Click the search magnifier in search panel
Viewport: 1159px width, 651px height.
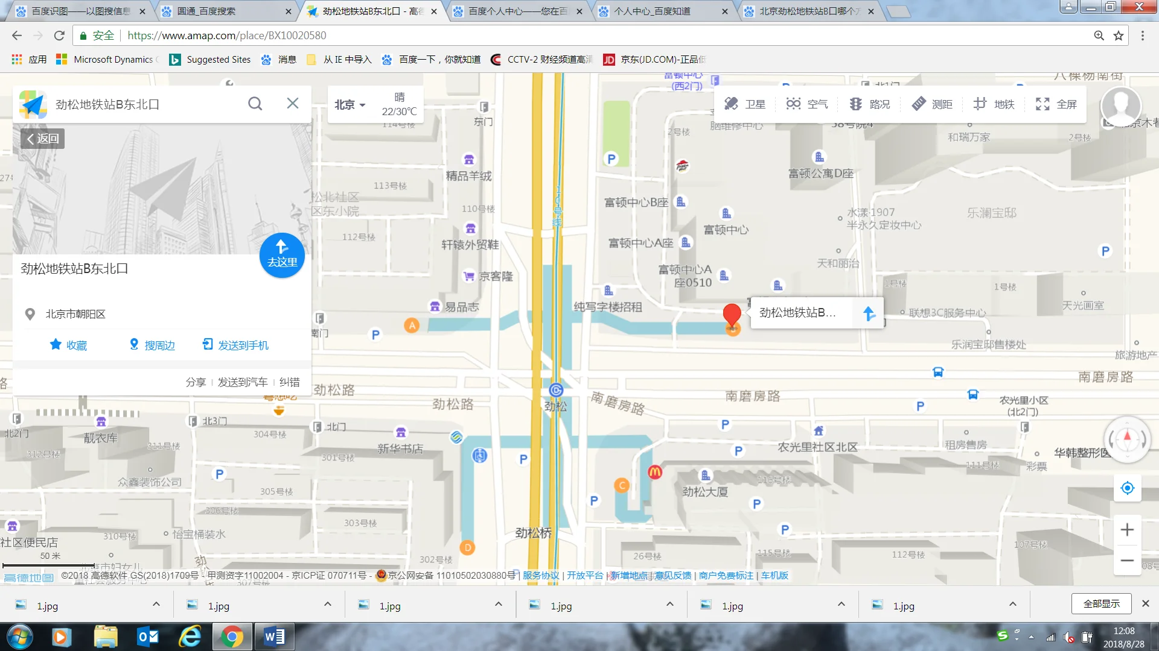click(x=255, y=103)
